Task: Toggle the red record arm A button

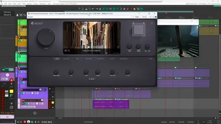Action: pos(11,80)
